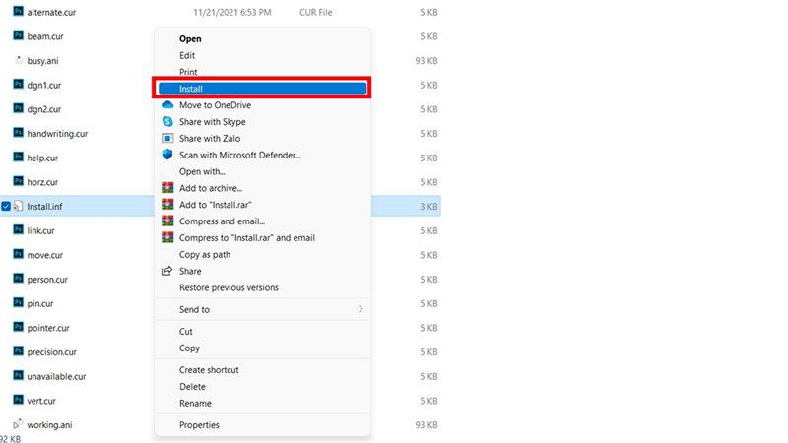The height and width of the screenshot is (443, 788).
Task: Open Properties from the context menu
Action: (199, 425)
